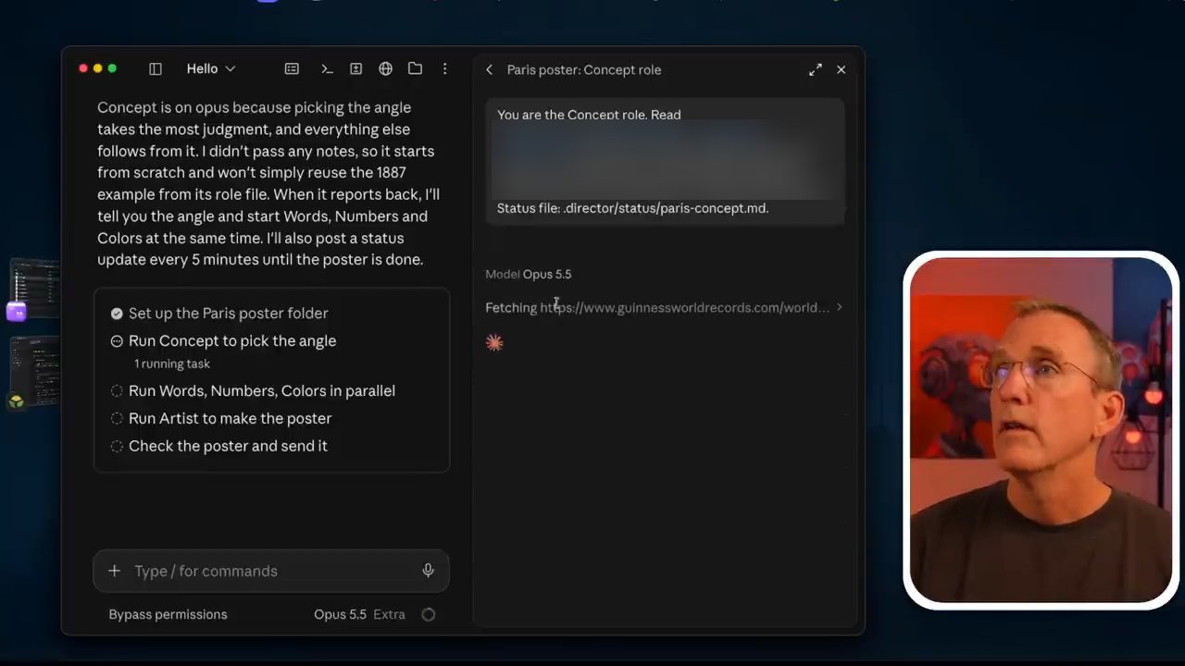Screen dimensions: 1185x666
Task: Toggle the sidebar panel icon
Action: pyautogui.click(x=156, y=69)
